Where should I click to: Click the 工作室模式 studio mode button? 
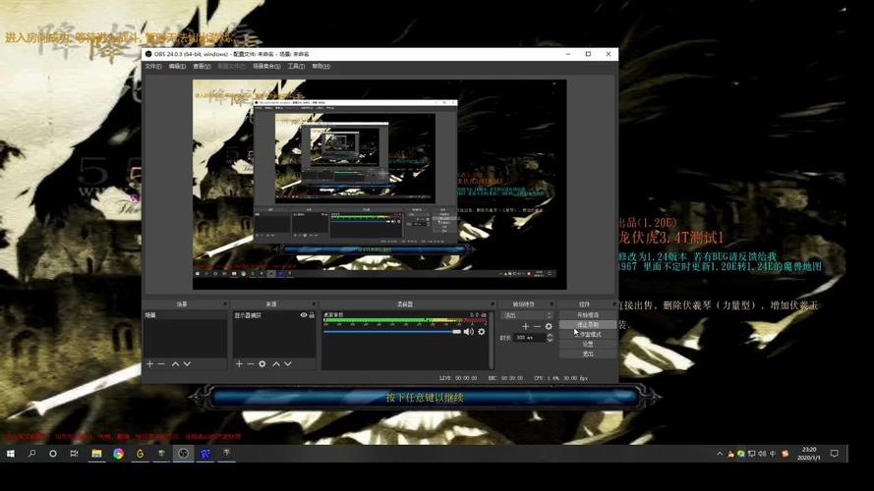point(588,335)
